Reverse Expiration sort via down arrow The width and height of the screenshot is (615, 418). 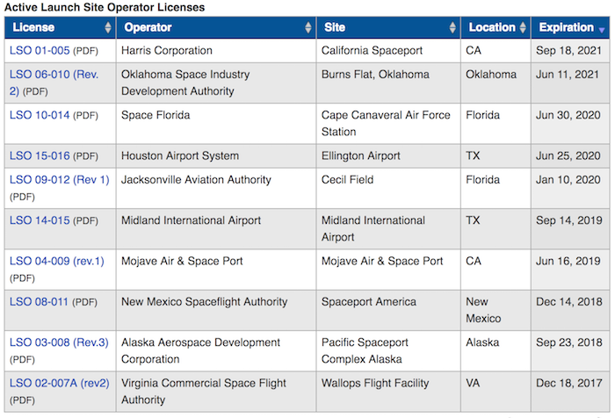pos(602,30)
